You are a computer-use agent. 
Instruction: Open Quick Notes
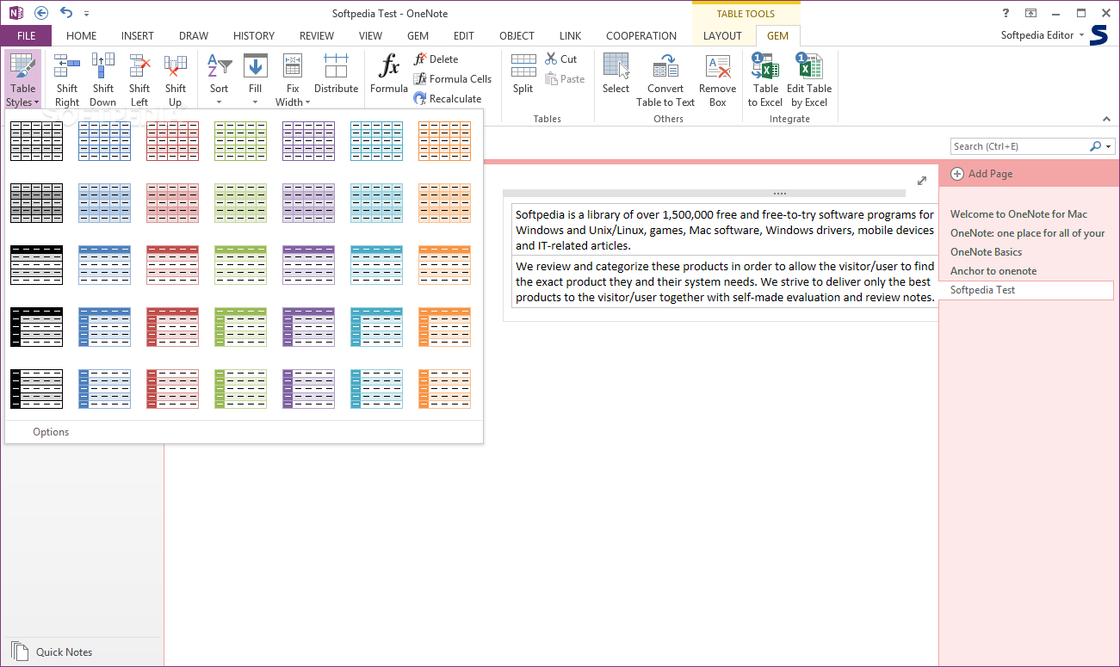pyautogui.click(x=53, y=652)
